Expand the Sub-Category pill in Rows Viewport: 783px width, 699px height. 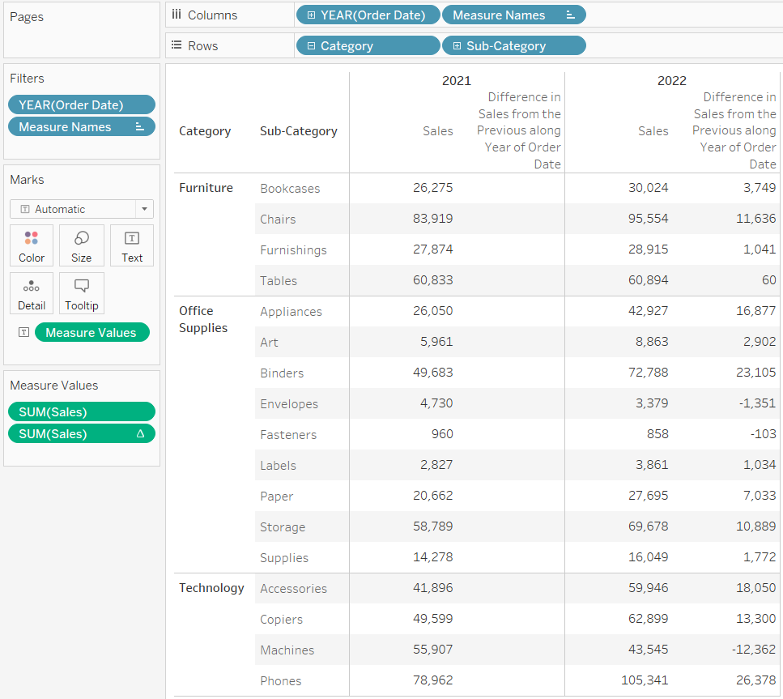(x=457, y=46)
